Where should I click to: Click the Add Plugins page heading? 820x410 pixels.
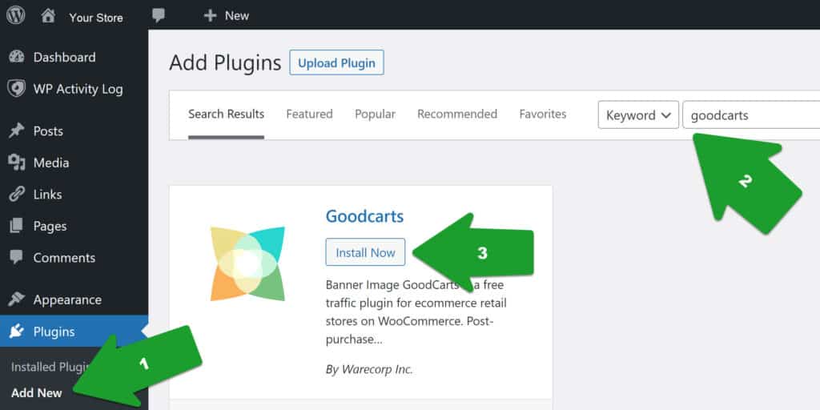[225, 62]
